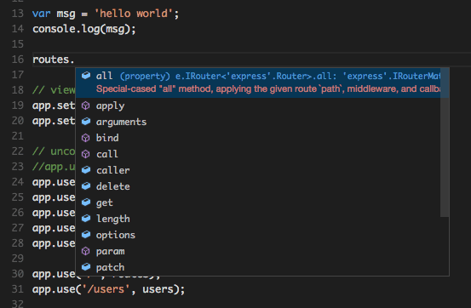Click the 'var' keyword on line 13
Viewport: 471px width, 308px height.
click(x=42, y=14)
